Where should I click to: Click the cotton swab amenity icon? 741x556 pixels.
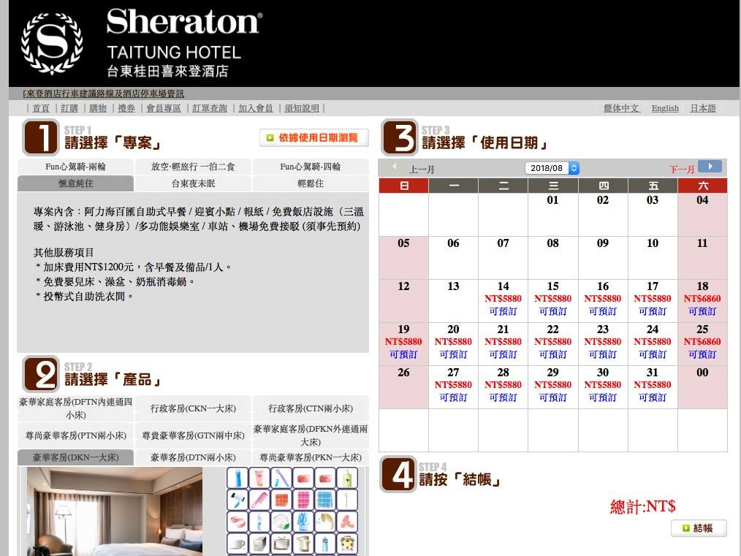[x=347, y=500]
